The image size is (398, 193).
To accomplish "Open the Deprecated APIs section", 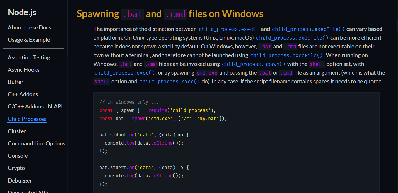I will tap(28, 191).
